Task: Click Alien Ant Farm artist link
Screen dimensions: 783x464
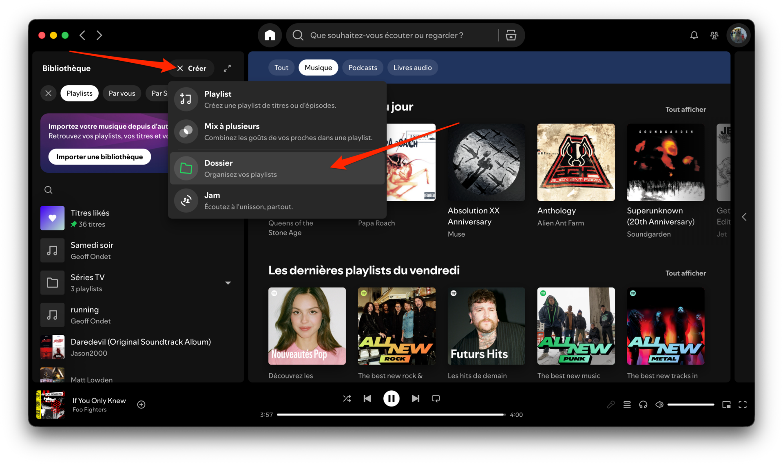Action: point(560,223)
